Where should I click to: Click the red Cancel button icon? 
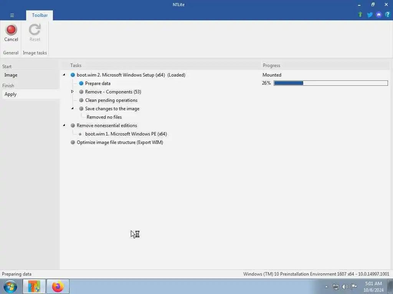11,30
